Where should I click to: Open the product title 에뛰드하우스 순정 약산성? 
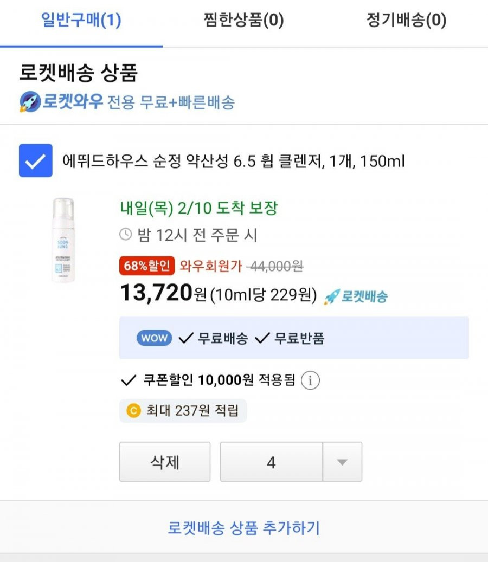pos(233,161)
